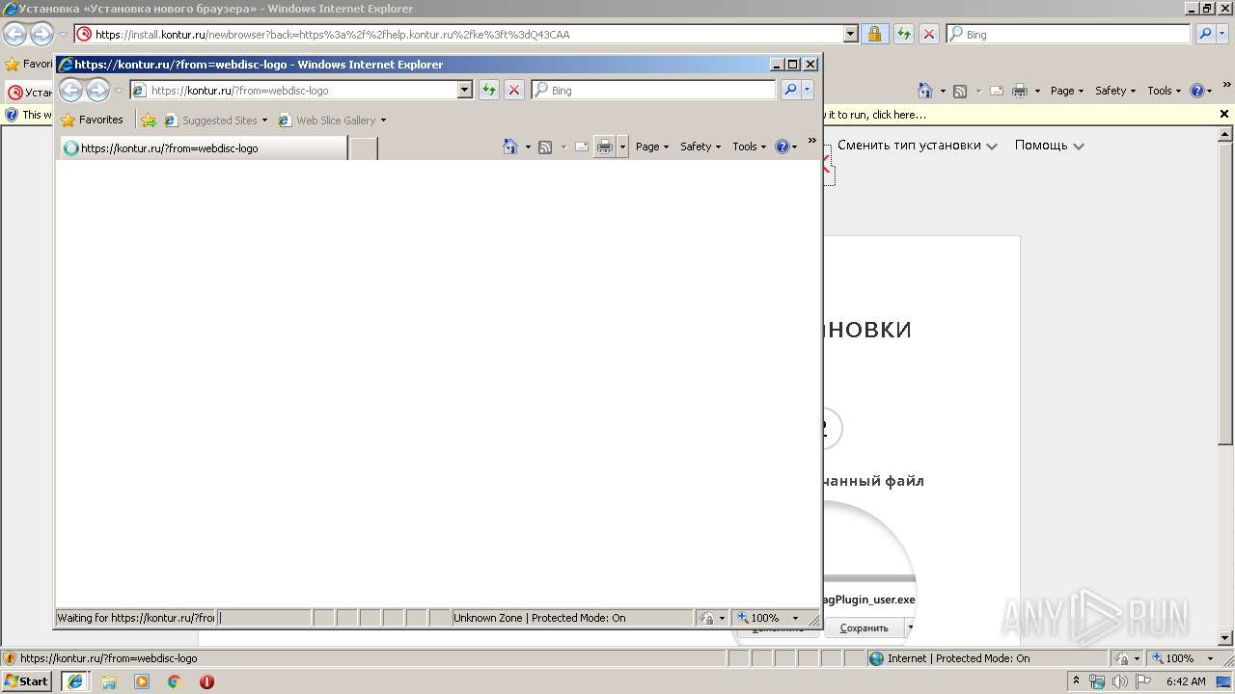Open the Start menu
Screen dimensions: 1235x694
[27, 681]
